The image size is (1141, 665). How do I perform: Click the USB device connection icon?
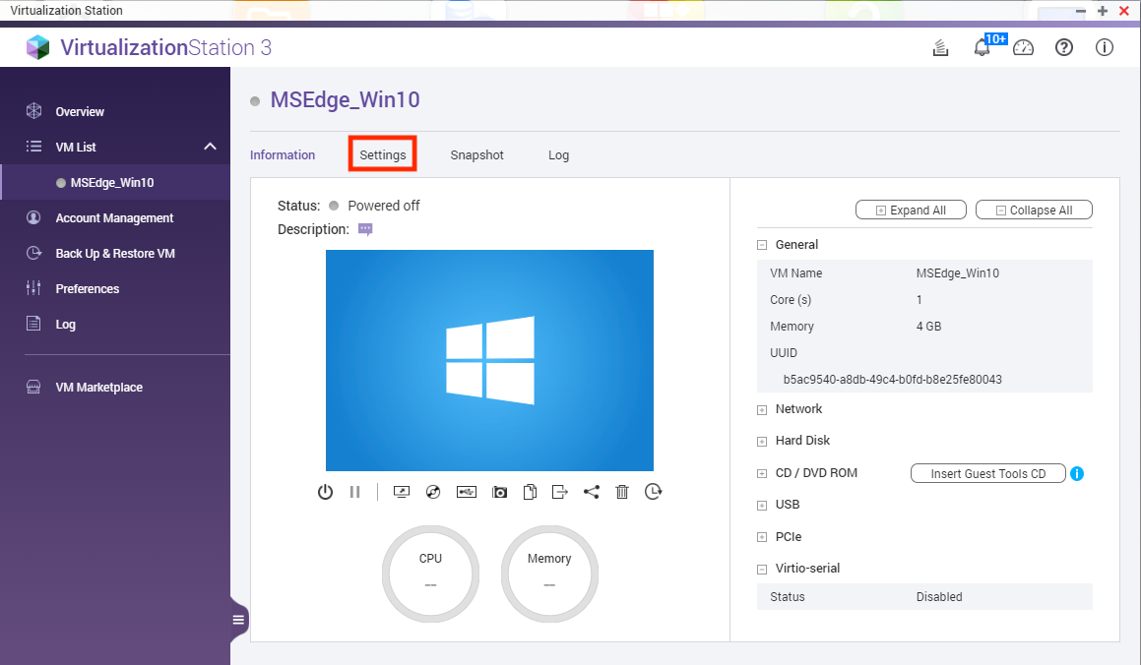pos(467,492)
